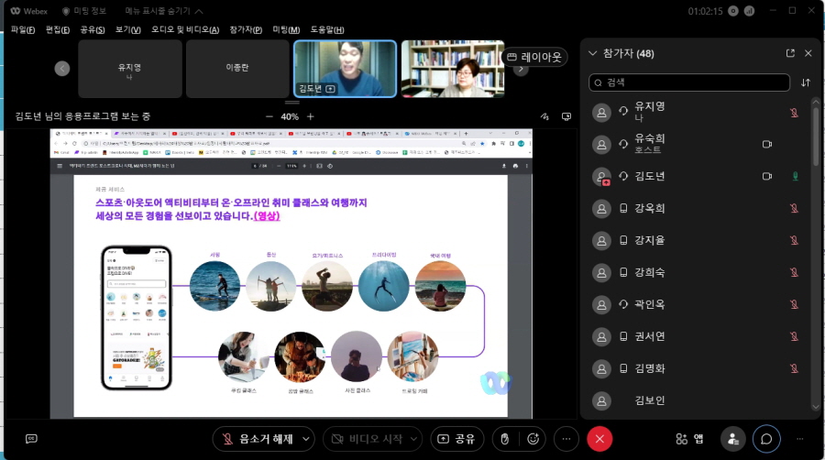
Task: Click the shared screen view options icon
Action: pos(566,116)
